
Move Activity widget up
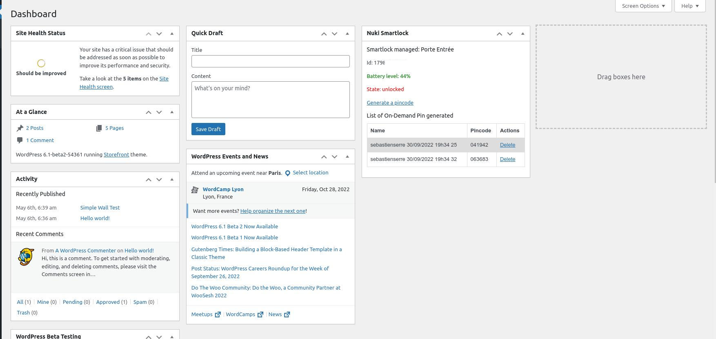coord(149,180)
